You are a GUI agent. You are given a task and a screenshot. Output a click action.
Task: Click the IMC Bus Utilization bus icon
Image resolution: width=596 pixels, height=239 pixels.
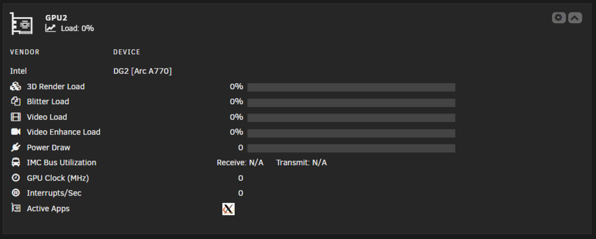point(15,162)
